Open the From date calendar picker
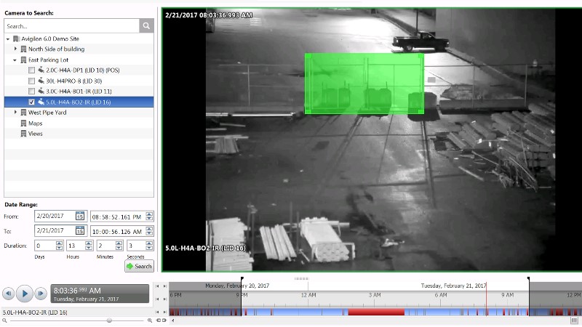 tap(80, 216)
